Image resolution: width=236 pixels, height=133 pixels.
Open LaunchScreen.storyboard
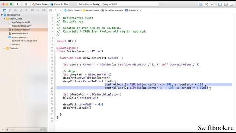click(x=24, y=41)
